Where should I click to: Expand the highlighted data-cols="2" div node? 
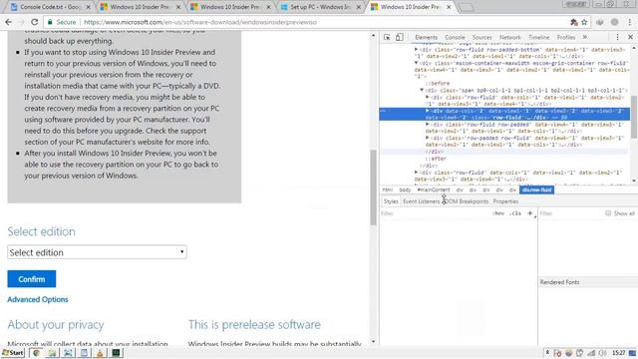coord(428,111)
